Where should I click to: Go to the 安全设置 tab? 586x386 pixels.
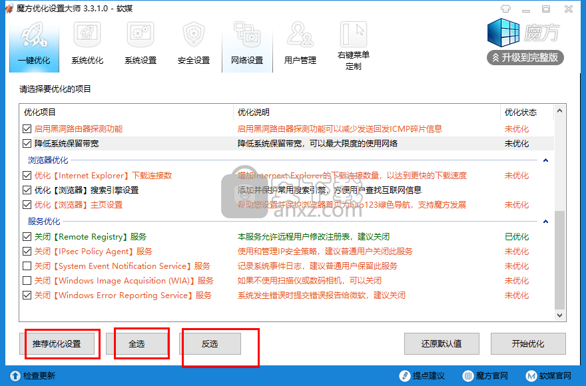[x=194, y=45]
